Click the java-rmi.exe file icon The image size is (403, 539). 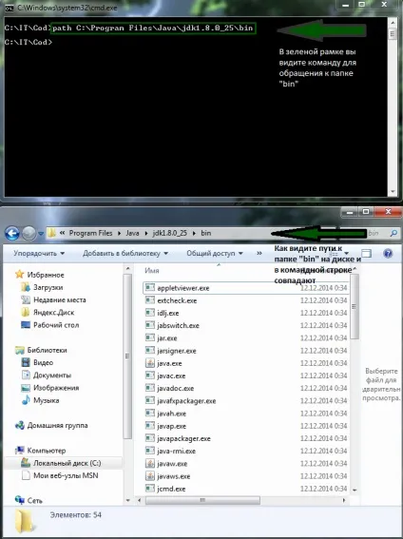(x=150, y=451)
